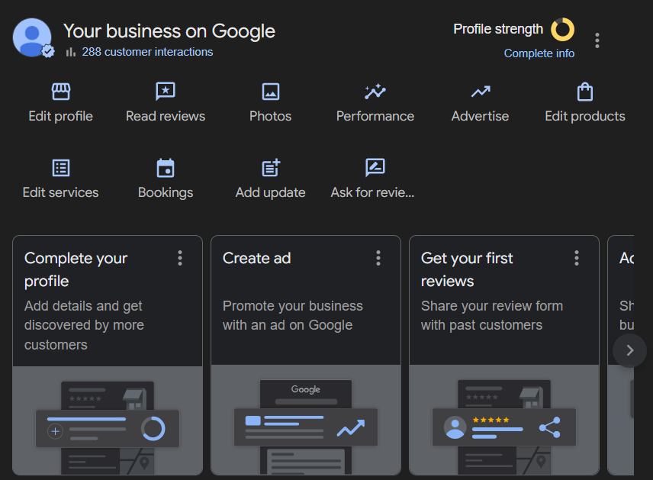Click the Profile strength ring indicator
This screenshot has height=480, width=653.
pos(563,30)
